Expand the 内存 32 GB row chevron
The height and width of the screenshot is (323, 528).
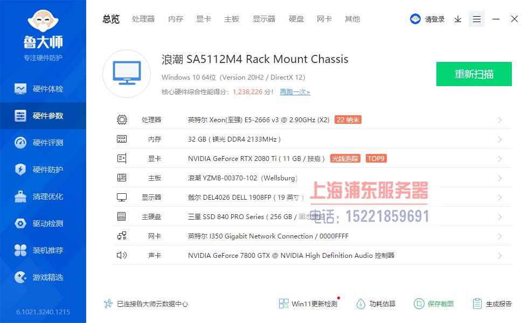click(500, 139)
